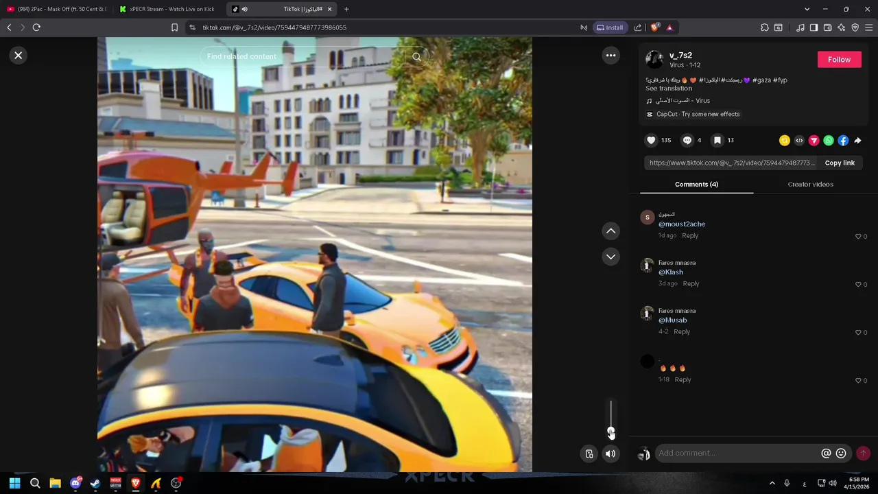This screenshot has height=494, width=878.
Task: Open the Brave hamburger main menu
Action: [x=869, y=27]
